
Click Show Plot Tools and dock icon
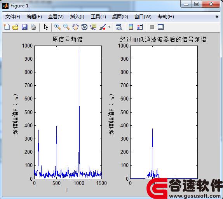pos(161,27)
